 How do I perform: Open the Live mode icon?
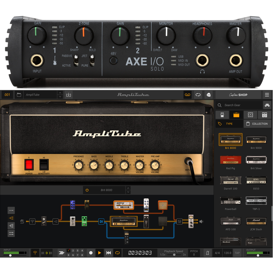[x=209, y=95]
